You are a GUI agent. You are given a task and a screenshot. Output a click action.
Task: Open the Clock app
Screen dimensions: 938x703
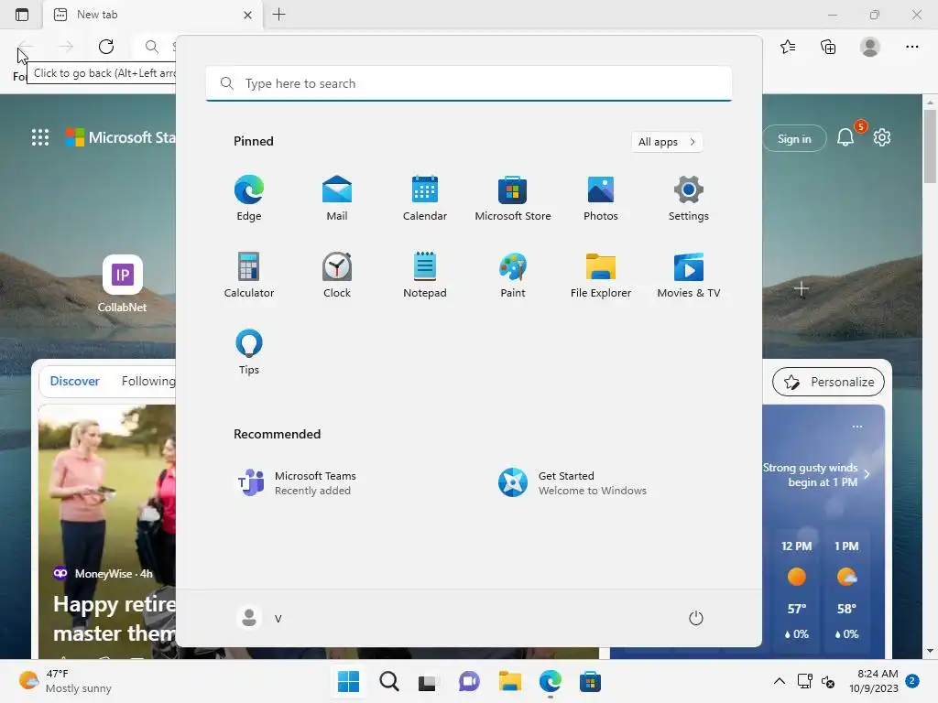[x=337, y=275]
